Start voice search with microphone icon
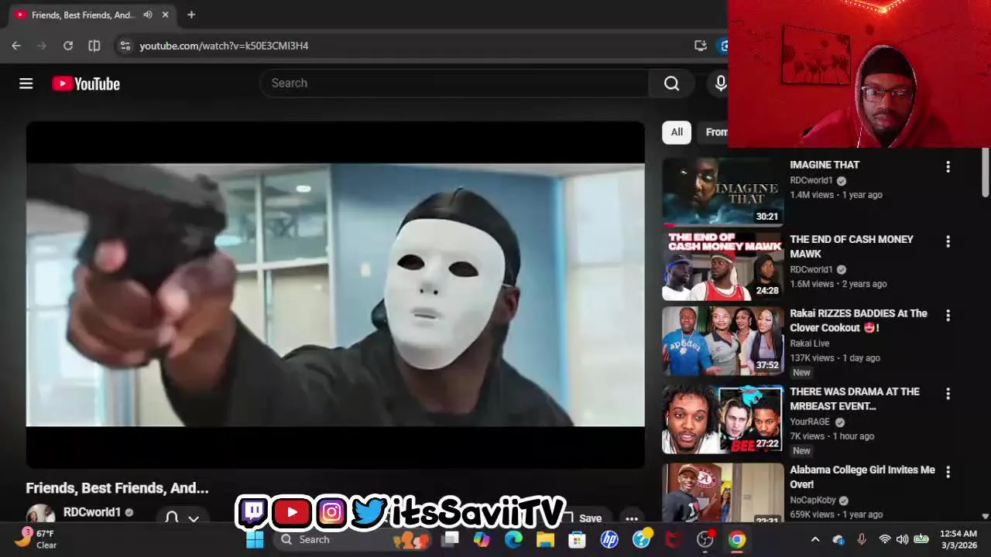The width and height of the screenshot is (991, 557). (720, 84)
